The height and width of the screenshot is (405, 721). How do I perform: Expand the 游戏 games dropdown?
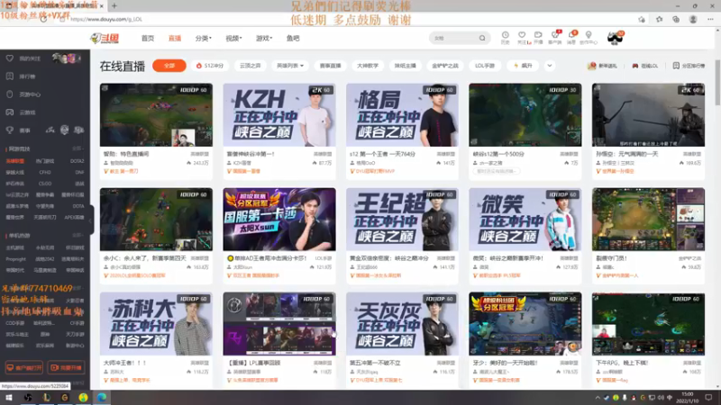(x=264, y=38)
